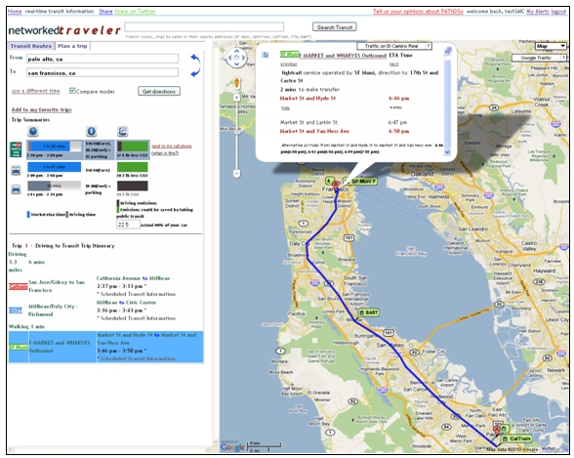
Task: Click the Traffic on El Camino Real help question mark
Action: tap(428, 46)
